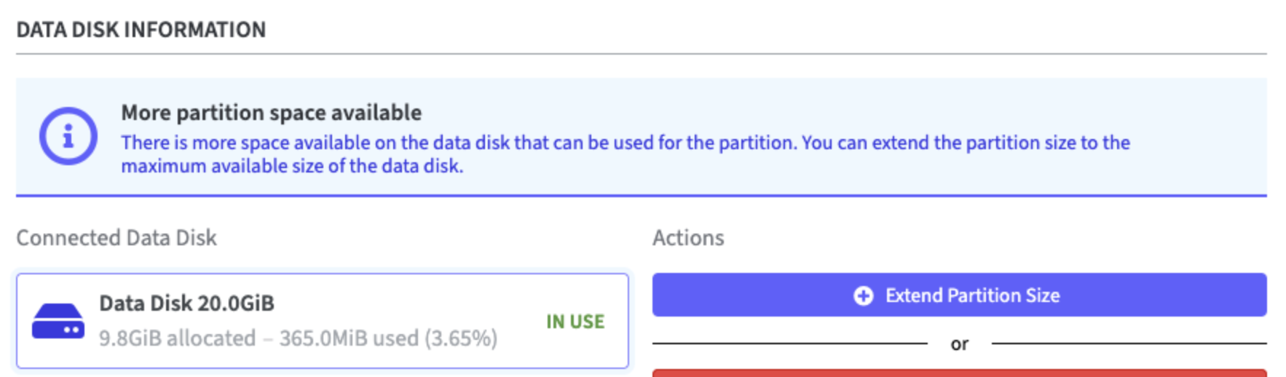Click the Actions column label
This screenshot has height=377, width=1286.
[x=688, y=238]
